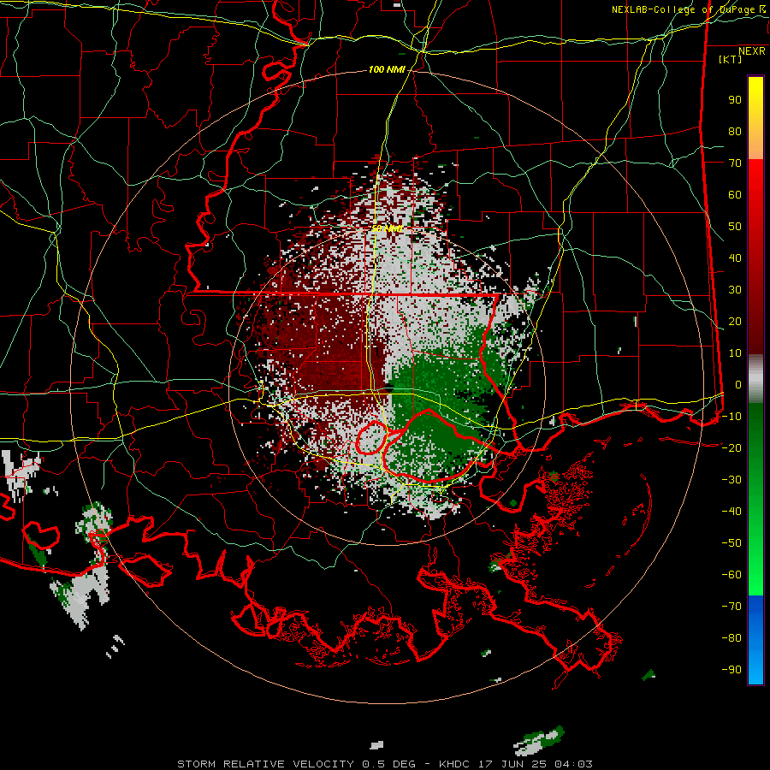Select the -60 value on the velocity scale
This screenshot has width=770, height=770.
[731, 575]
